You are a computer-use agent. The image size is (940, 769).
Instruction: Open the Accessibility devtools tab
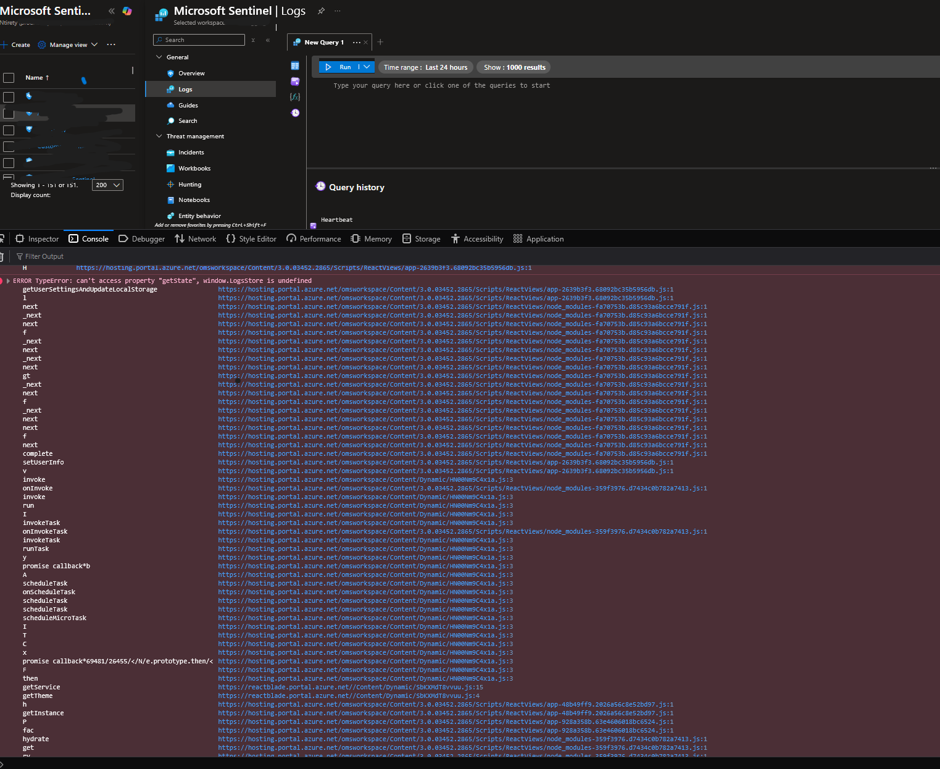pos(477,239)
